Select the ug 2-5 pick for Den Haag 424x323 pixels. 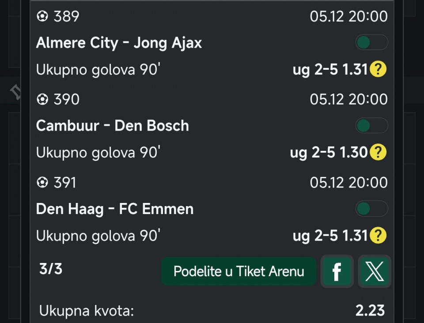point(329,235)
